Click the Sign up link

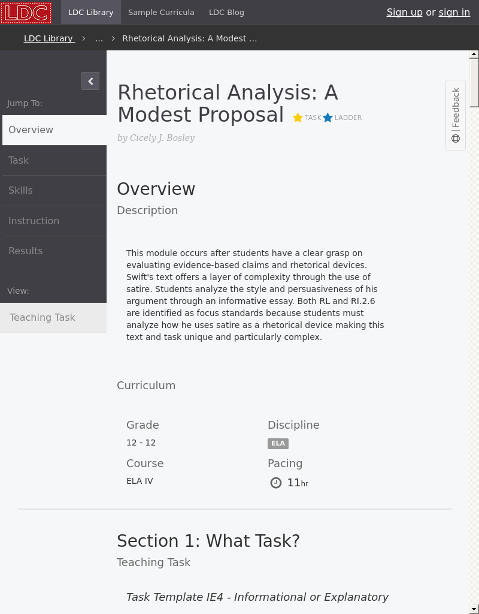tap(405, 12)
